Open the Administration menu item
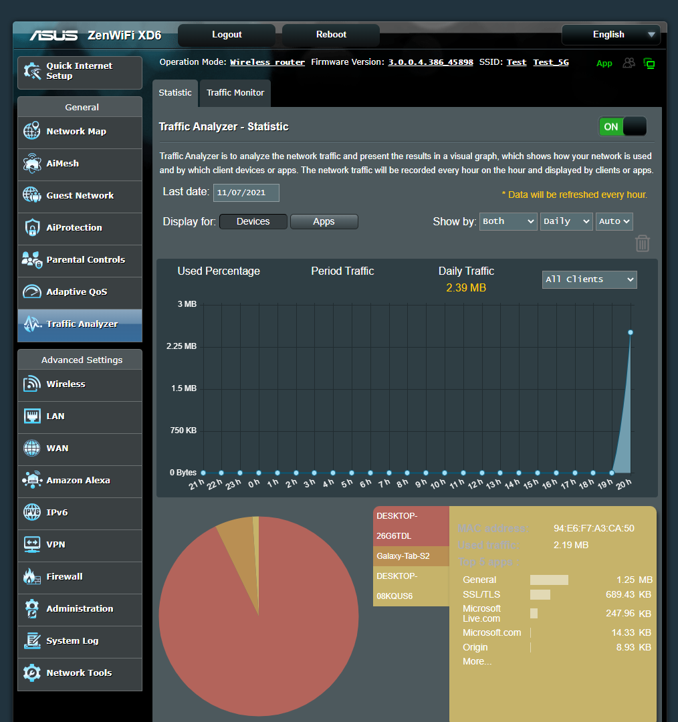The width and height of the screenshot is (678, 722). point(80,610)
